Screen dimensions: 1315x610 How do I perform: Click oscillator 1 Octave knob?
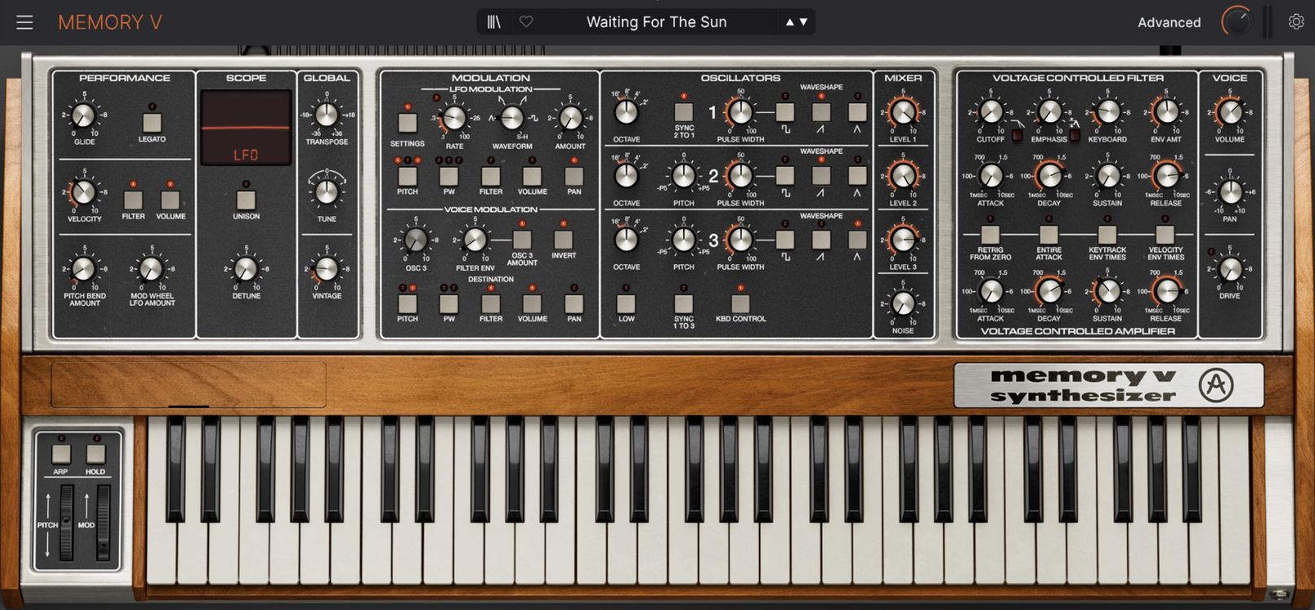[626, 111]
